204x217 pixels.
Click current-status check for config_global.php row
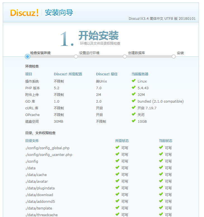[x=161, y=147]
